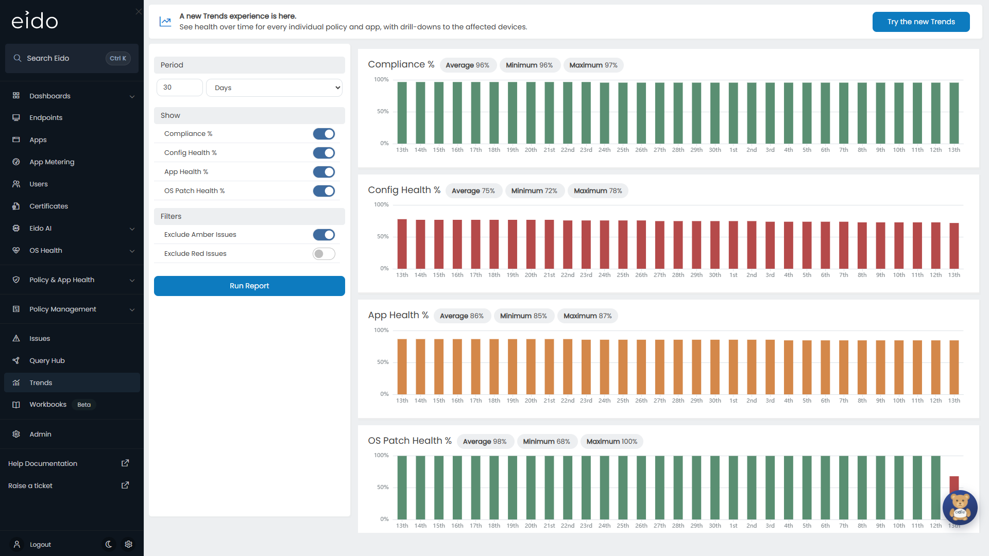The image size is (989, 556).
Task: Click Try the new Trends button
Action: point(921,22)
